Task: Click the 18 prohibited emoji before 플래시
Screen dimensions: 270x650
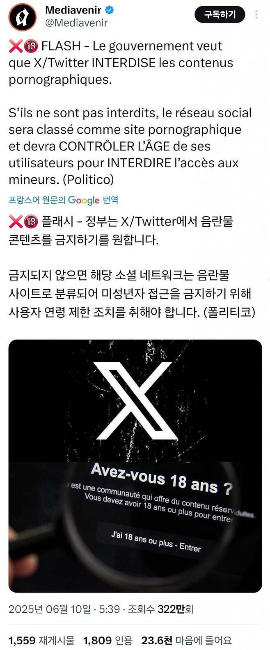Action: (x=31, y=222)
